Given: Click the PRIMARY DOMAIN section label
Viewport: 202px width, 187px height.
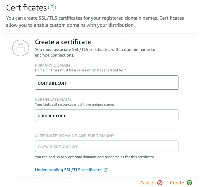Looking at the screenshot, I should pyautogui.click(x=53, y=65).
